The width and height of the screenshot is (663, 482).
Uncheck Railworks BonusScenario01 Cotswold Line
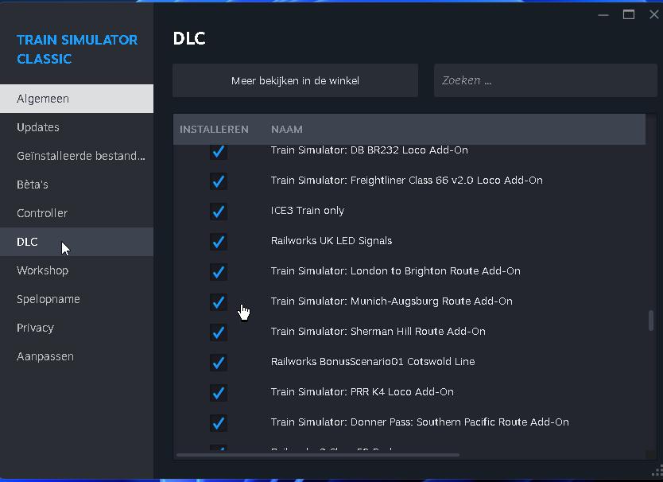tap(219, 363)
